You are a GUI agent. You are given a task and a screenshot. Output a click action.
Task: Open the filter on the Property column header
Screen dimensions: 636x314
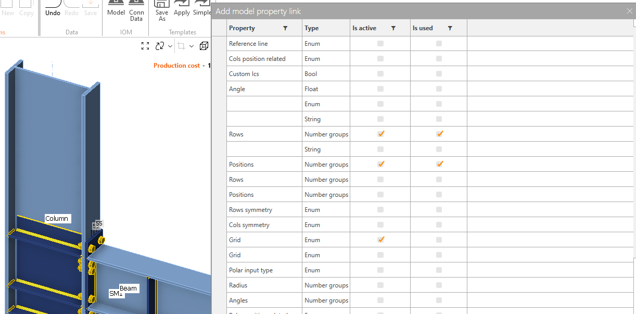[286, 28]
